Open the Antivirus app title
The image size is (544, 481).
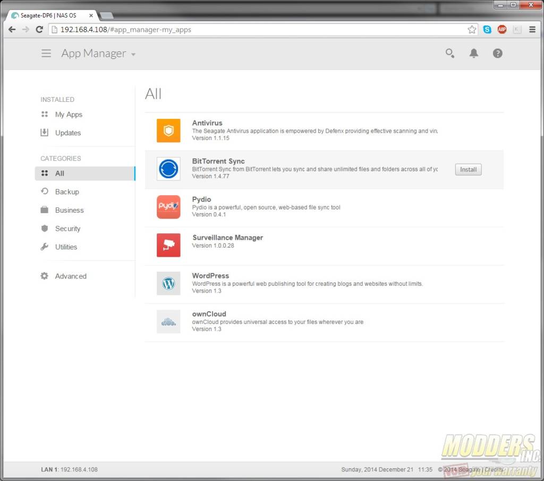point(207,123)
